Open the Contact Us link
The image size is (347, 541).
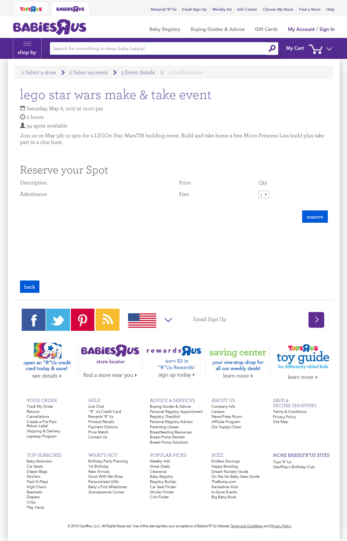point(98,437)
